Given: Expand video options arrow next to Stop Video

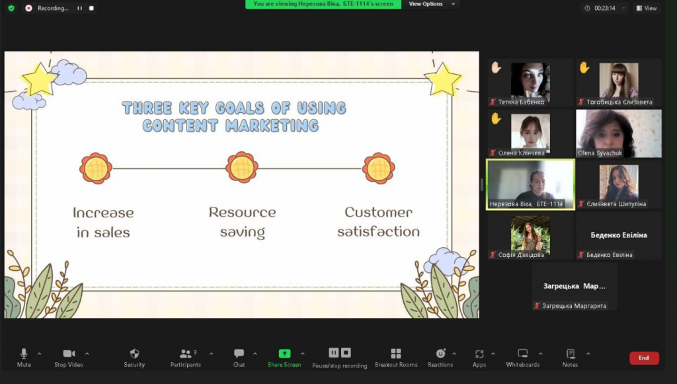Looking at the screenshot, I should coord(87,354).
